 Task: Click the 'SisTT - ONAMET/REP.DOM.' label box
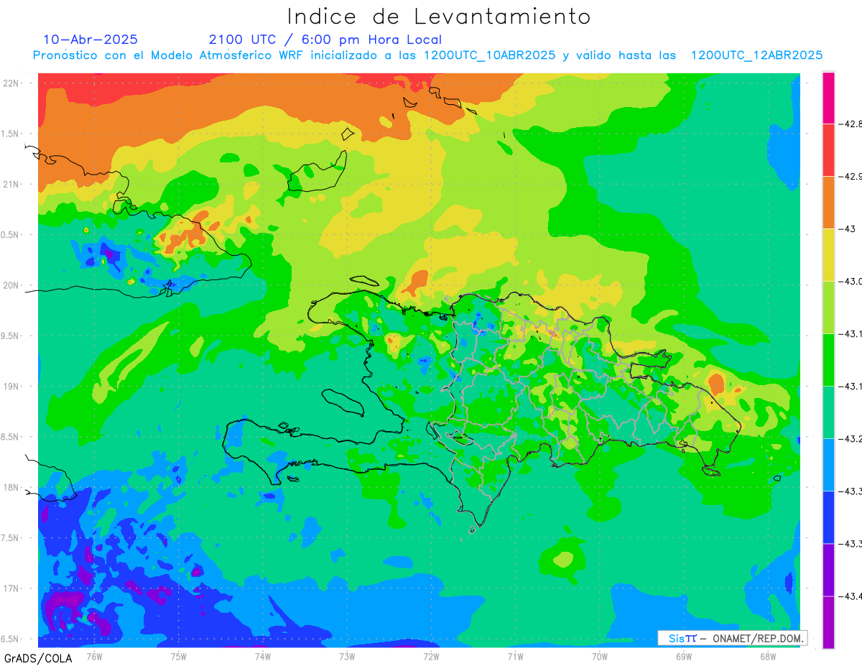coord(733,638)
